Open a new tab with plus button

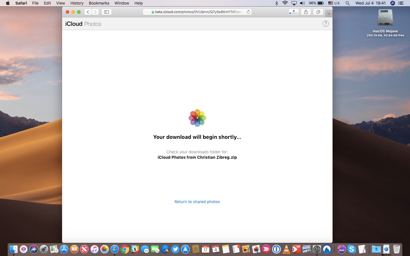pyautogui.click(x=329, y=14)
